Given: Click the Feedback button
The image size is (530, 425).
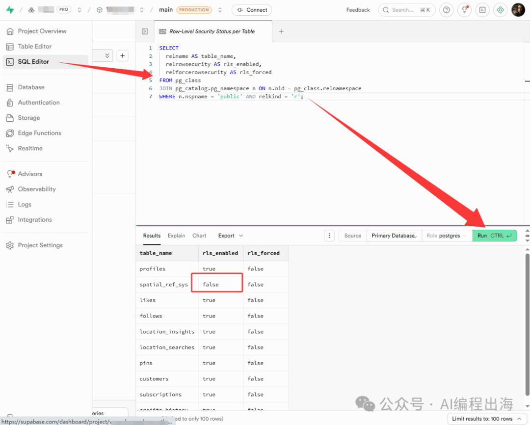Looking at the screenshot, I should click(x=358, y=10).
